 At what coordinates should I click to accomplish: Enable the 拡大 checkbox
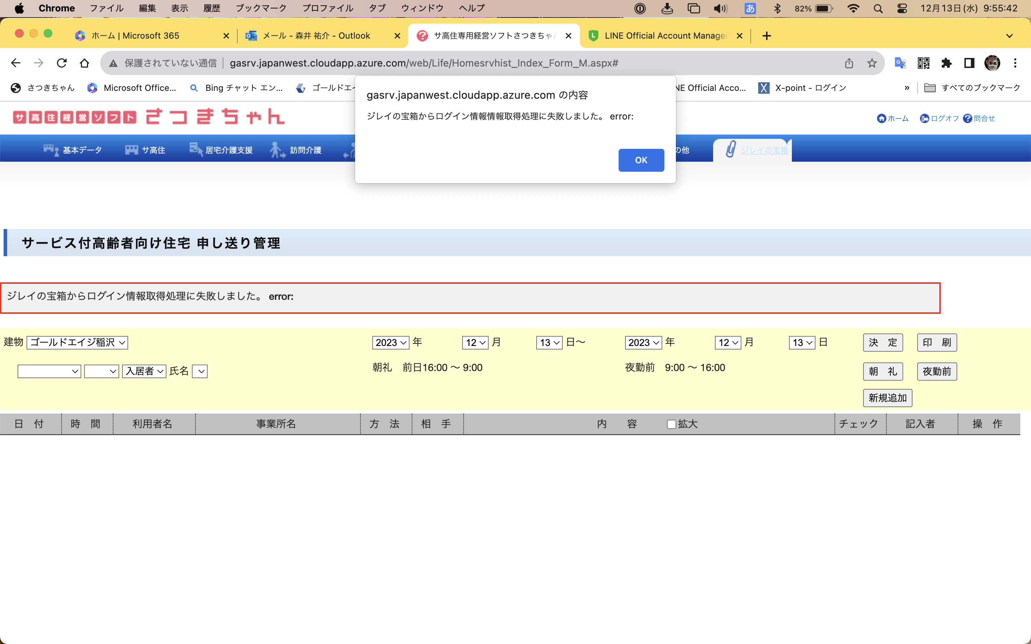point(672,424)
